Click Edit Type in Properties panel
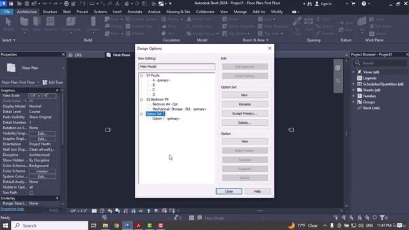The height and width of the screenshot is (230, 409). tap(53, 82)
